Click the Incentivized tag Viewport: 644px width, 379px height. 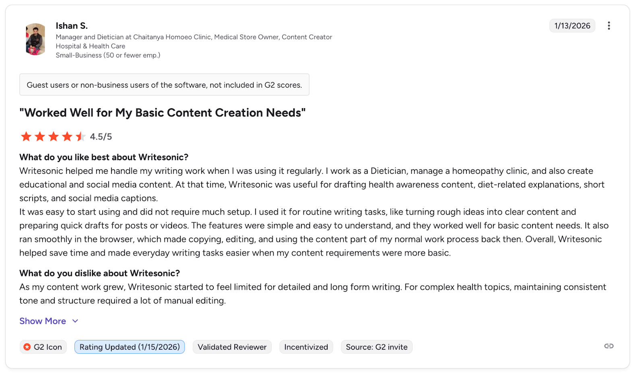tap(306, 347)
